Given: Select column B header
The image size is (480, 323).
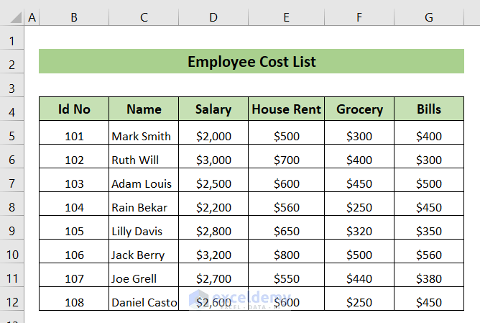Looking at the screenshot, I should [x=74, y=17].
